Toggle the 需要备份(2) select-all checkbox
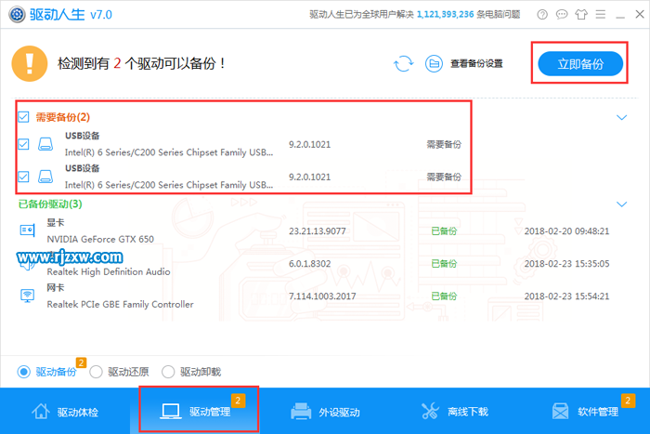 (x=23, y=117)
